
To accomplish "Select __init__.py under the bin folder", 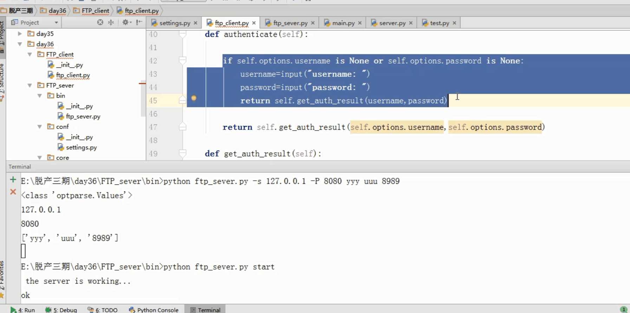I will (75, 106).
